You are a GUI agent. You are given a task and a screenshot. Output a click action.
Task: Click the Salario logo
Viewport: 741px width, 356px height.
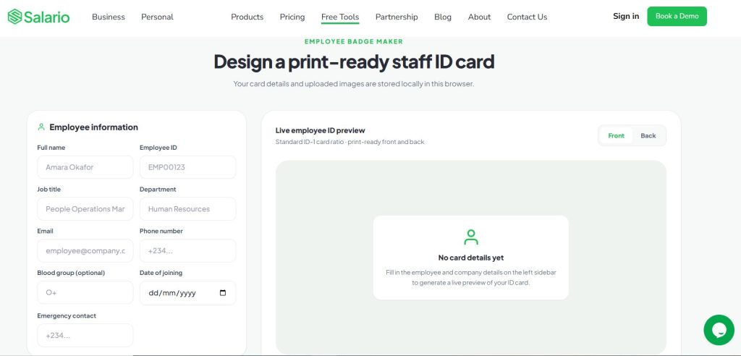39,17
